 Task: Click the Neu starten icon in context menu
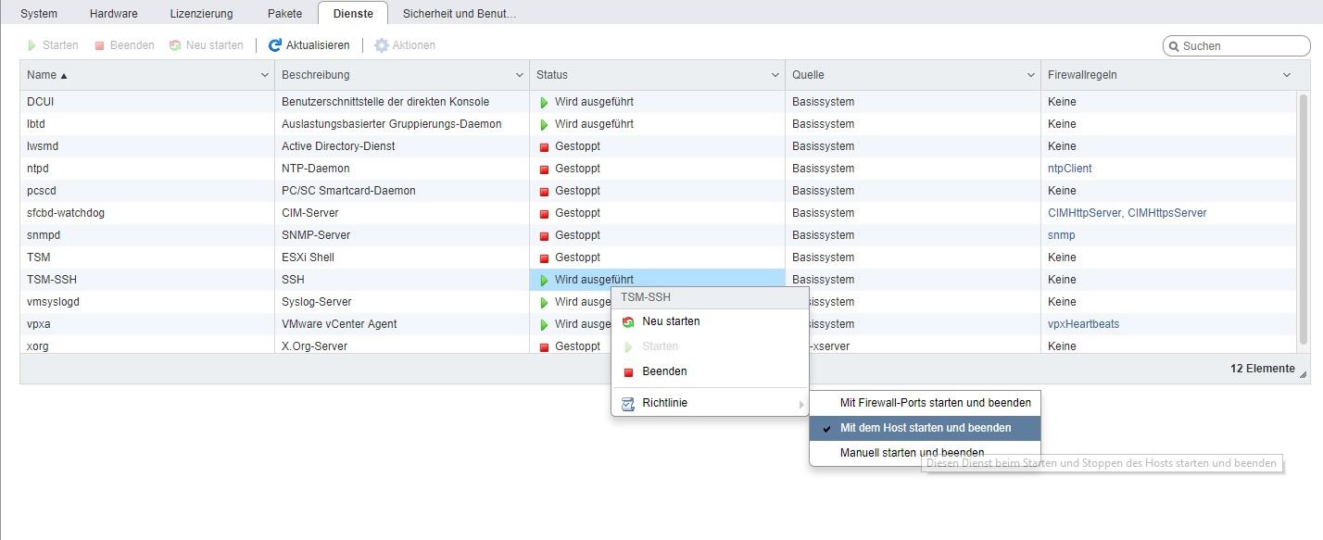point(628,321)
